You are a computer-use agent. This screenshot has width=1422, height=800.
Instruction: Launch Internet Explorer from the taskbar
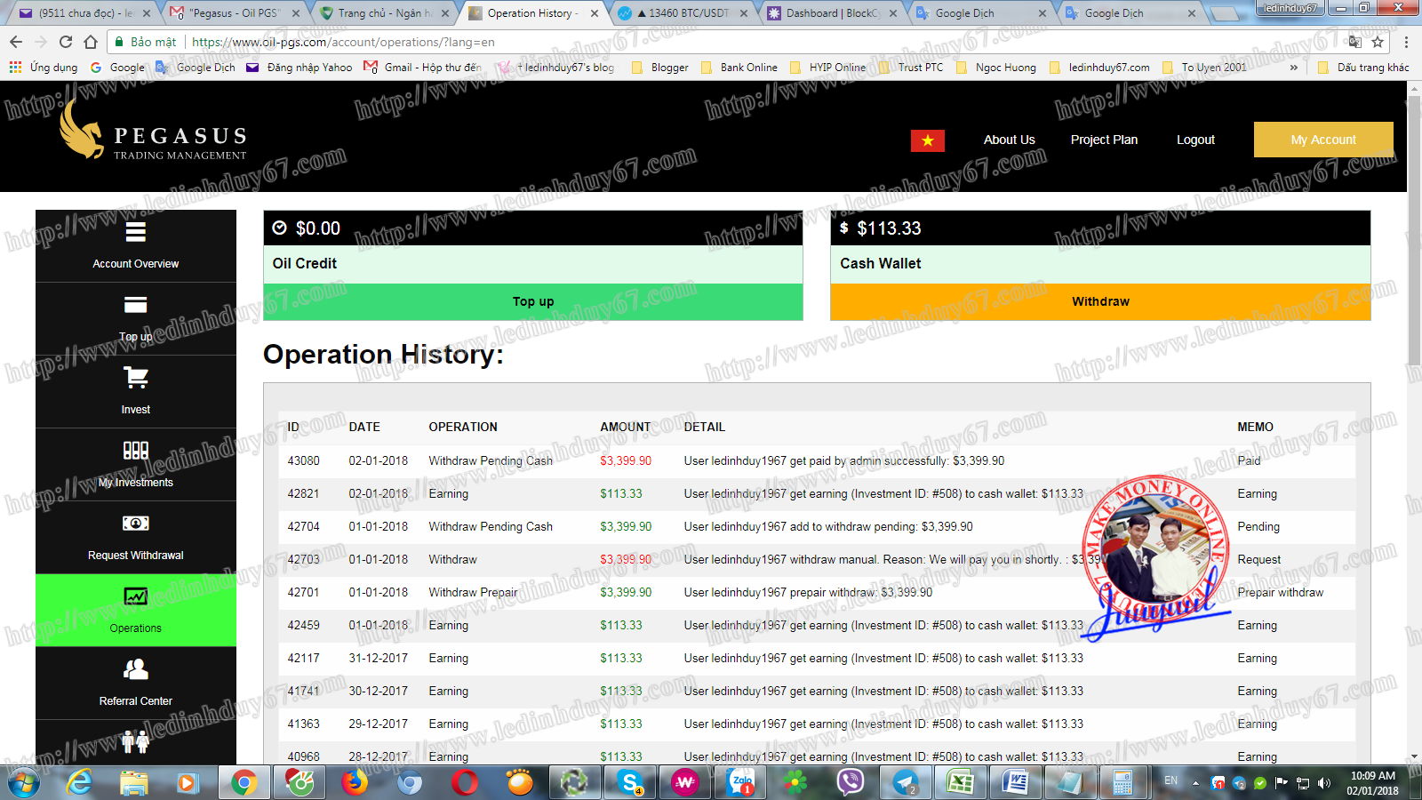point(80,782)
